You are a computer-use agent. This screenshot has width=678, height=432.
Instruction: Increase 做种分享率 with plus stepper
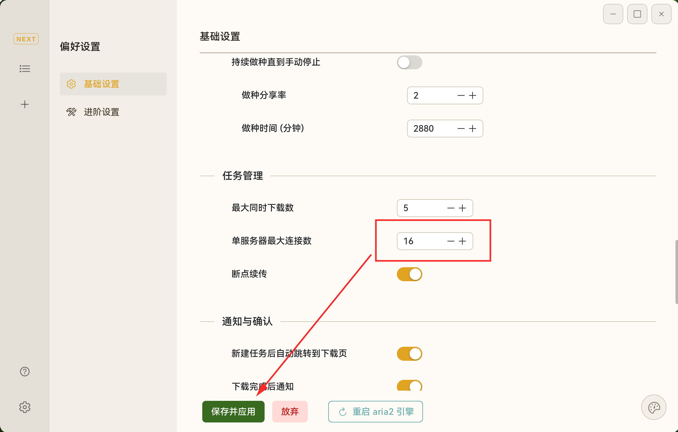472,95
